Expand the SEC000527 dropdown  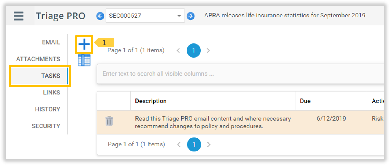pyautogui.click(x=179, y=16)
